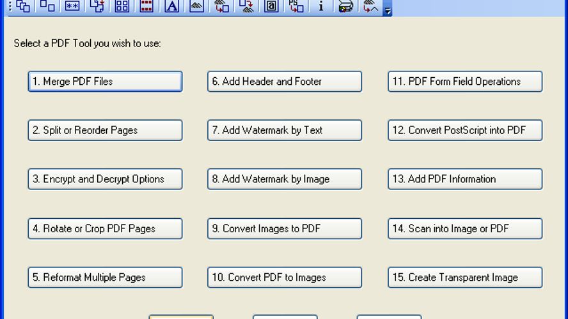Screen dimensions: 568x319
Task: Click the Split pages toolbar icon
Action: 47,6
